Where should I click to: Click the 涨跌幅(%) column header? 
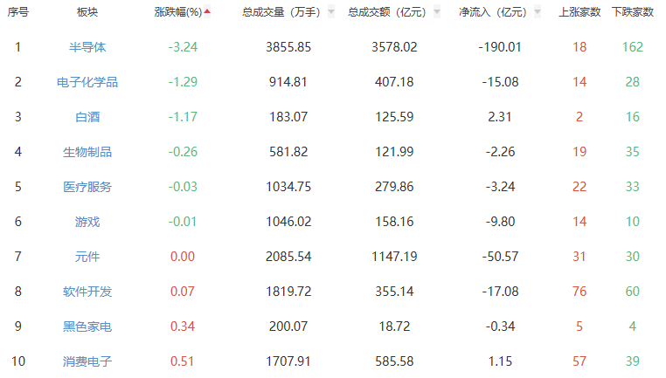tap(178, 12)
